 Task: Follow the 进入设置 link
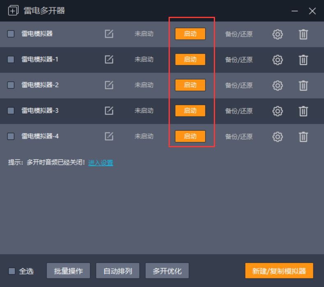(x=101, y=163)
